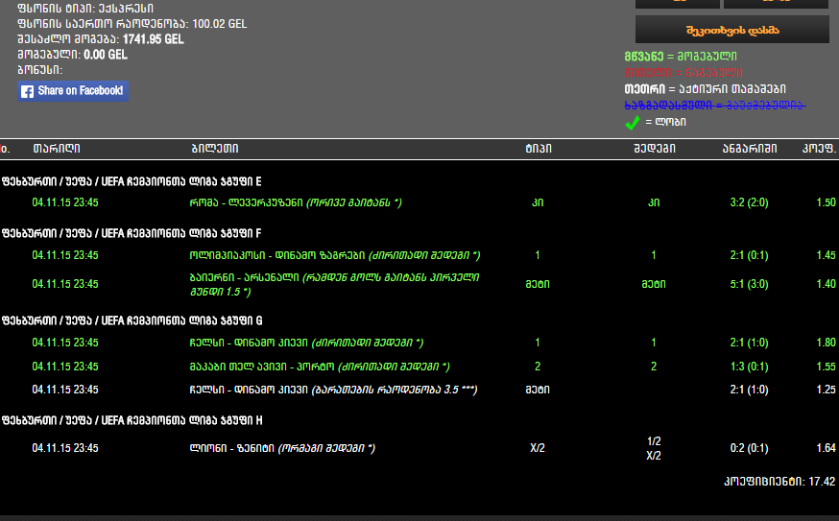Screen dimensions: 839x521
Task: Open the ლიონი - ზენიტი bet row
Action: point(419,448)
